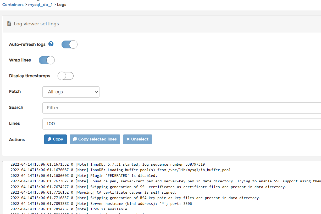Open the Containers breadcrumb link
Image resolution: width=321 pixels, height=214 pixels.
coord(13,5)
